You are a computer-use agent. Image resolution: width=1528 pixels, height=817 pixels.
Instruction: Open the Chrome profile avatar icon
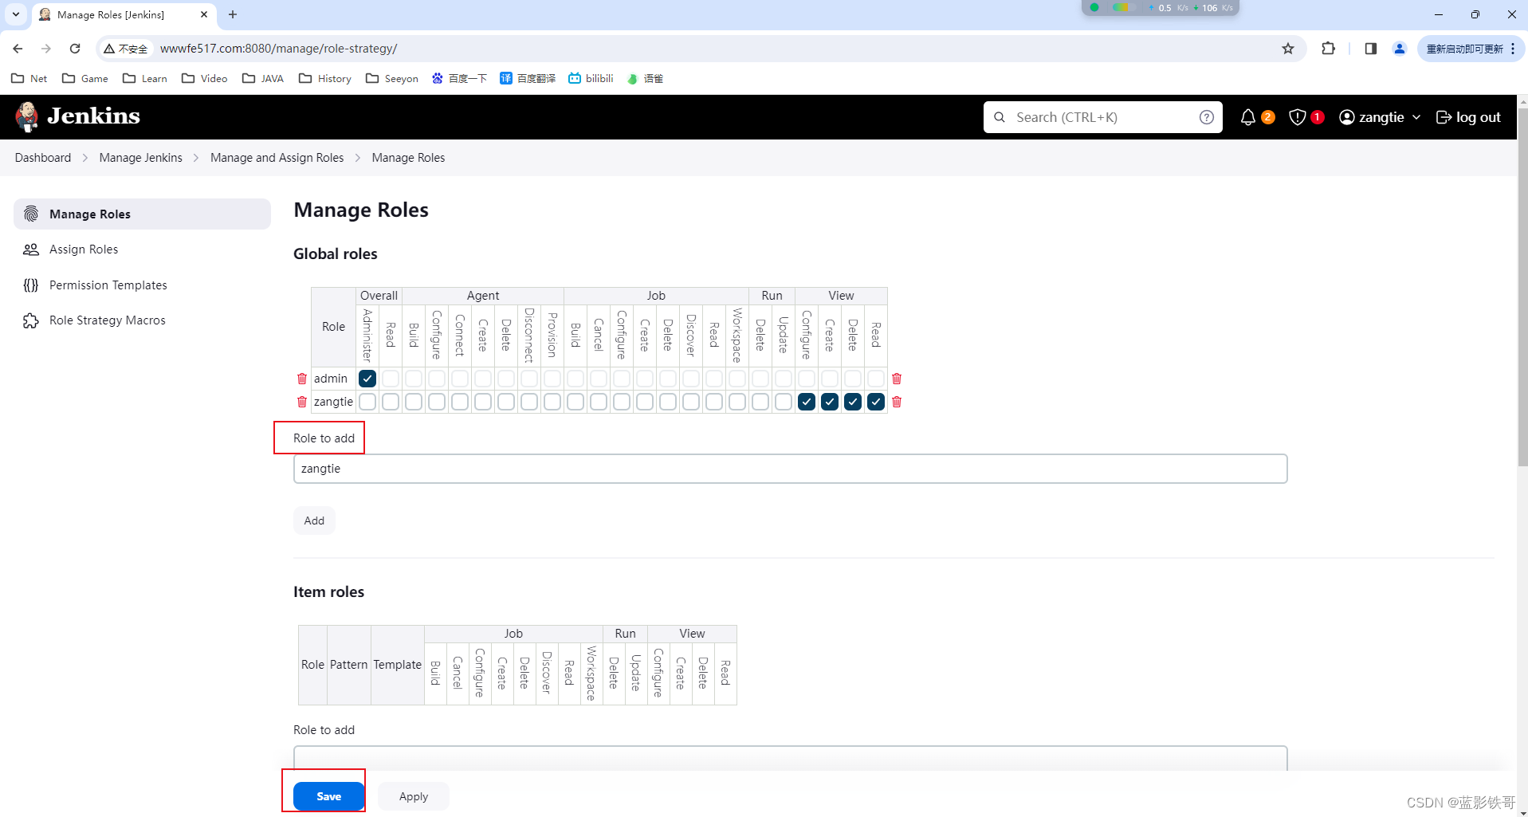click(x=1400, y=49)
